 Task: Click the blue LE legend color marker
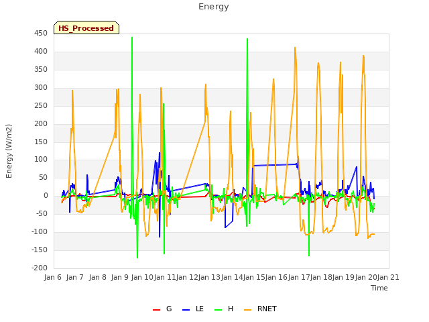pos(186,310)
